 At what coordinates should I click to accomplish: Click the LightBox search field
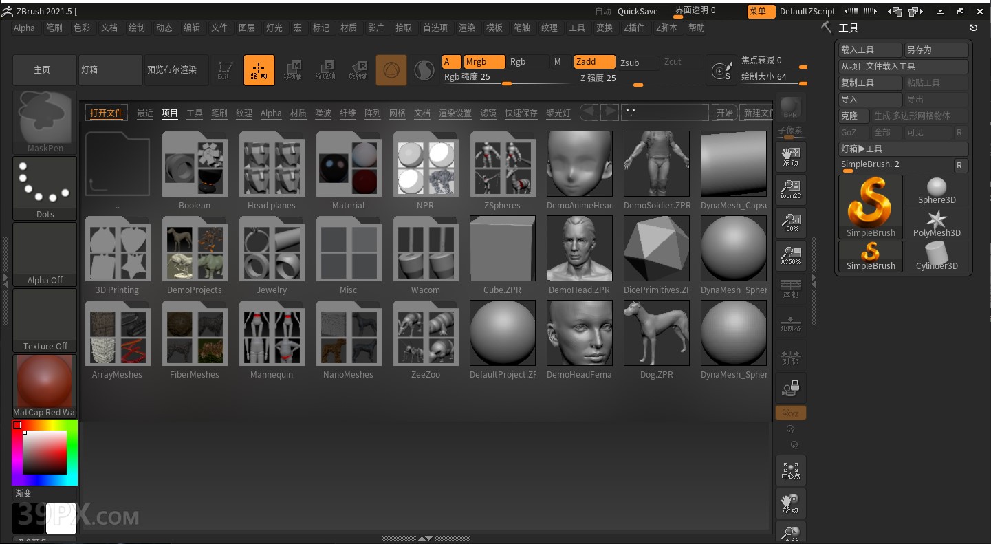pyautogui.click(x=665, y=113)
